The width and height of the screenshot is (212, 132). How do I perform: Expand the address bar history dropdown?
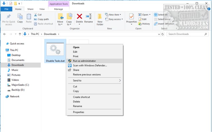159,34
